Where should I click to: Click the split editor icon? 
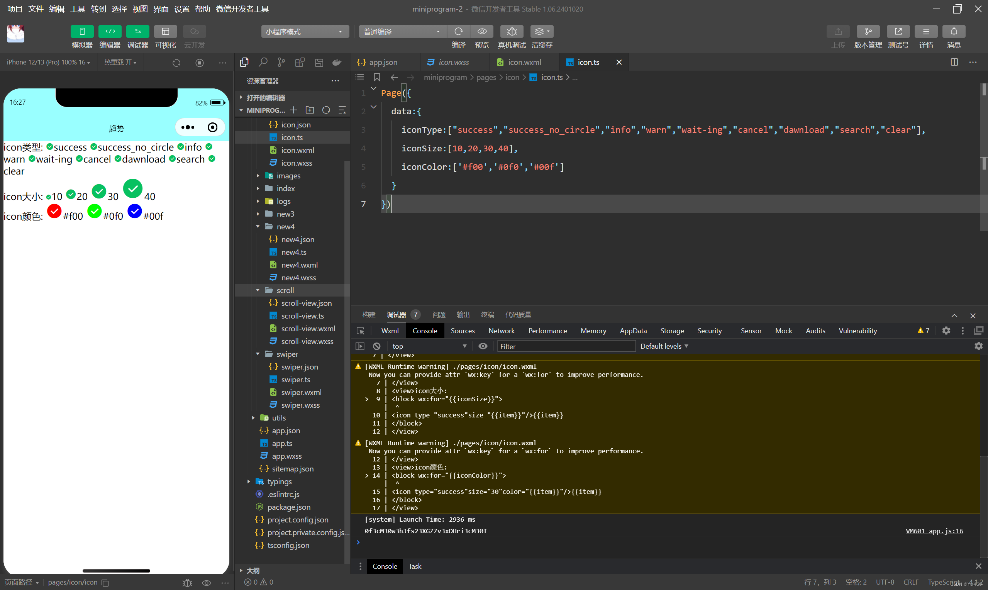pyautogui.click(x=954, y=62)
